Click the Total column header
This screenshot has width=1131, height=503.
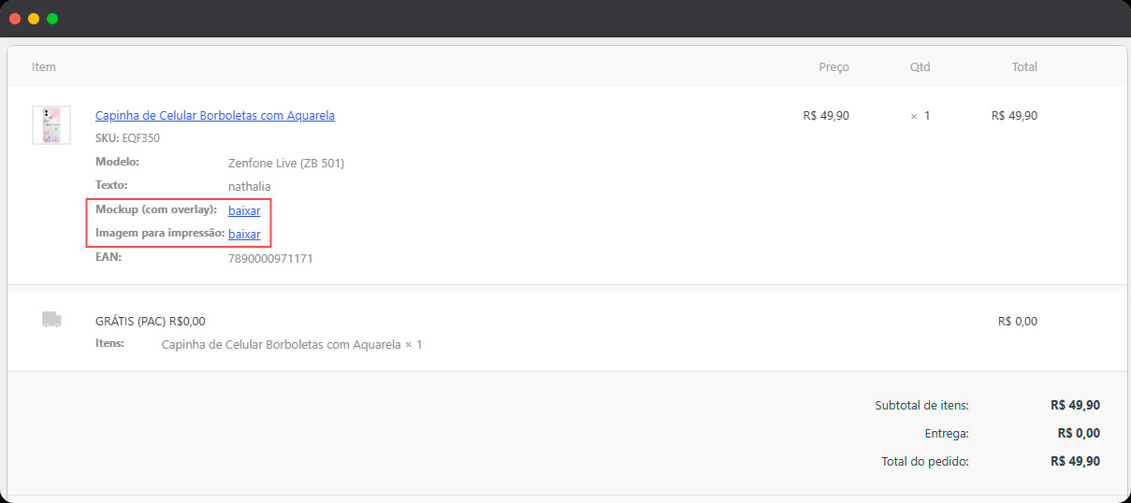(x=1024, y=67)
